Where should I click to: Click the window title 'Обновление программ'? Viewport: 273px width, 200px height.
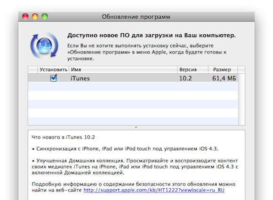click(136, 17)
